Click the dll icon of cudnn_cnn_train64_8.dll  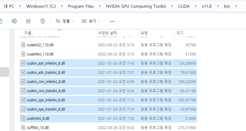[x=23, y=91]
